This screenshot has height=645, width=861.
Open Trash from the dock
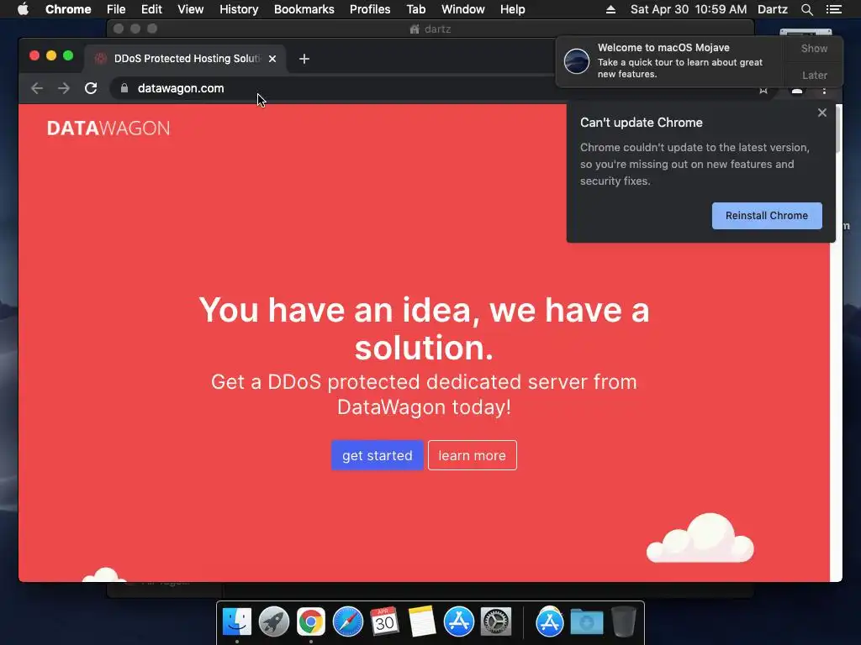[623, 622]
